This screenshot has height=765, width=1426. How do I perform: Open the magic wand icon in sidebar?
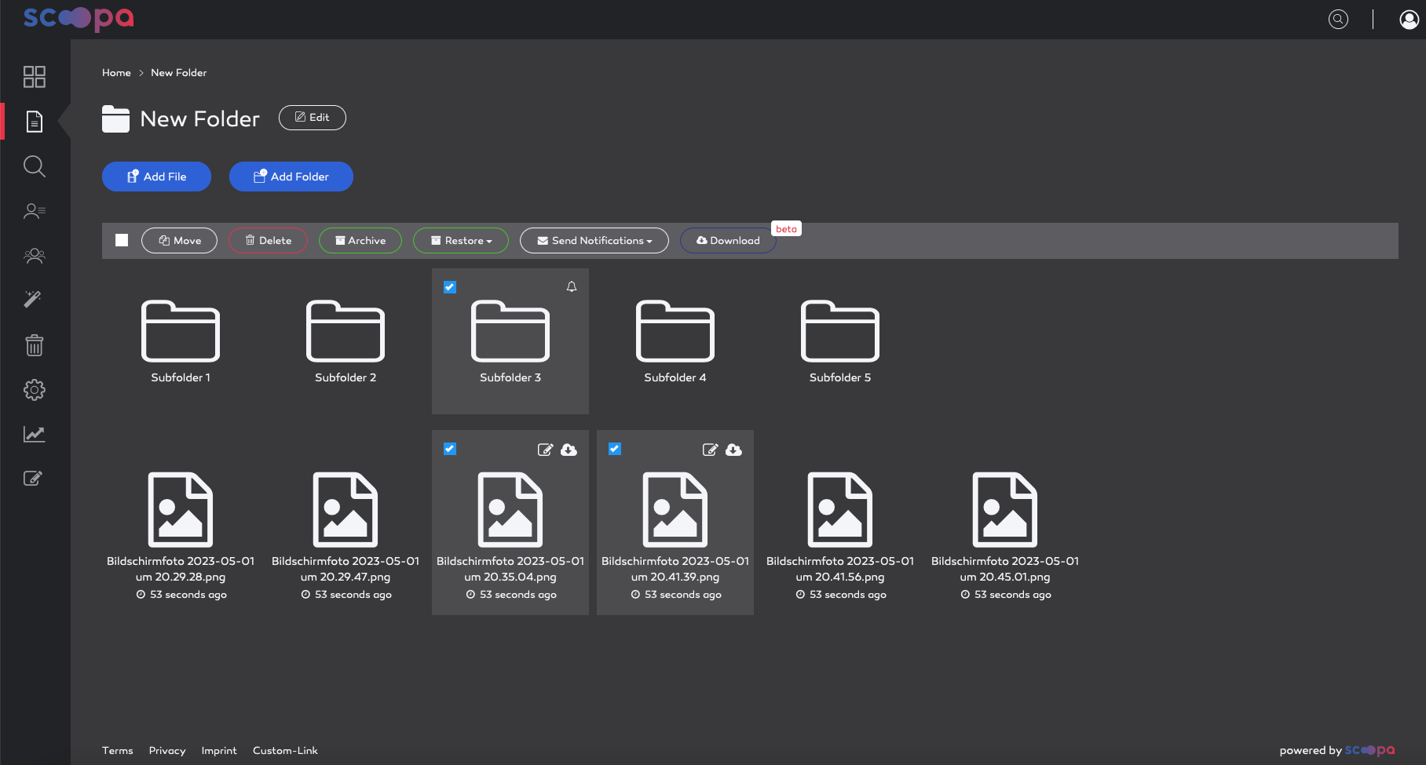point(33,299)
